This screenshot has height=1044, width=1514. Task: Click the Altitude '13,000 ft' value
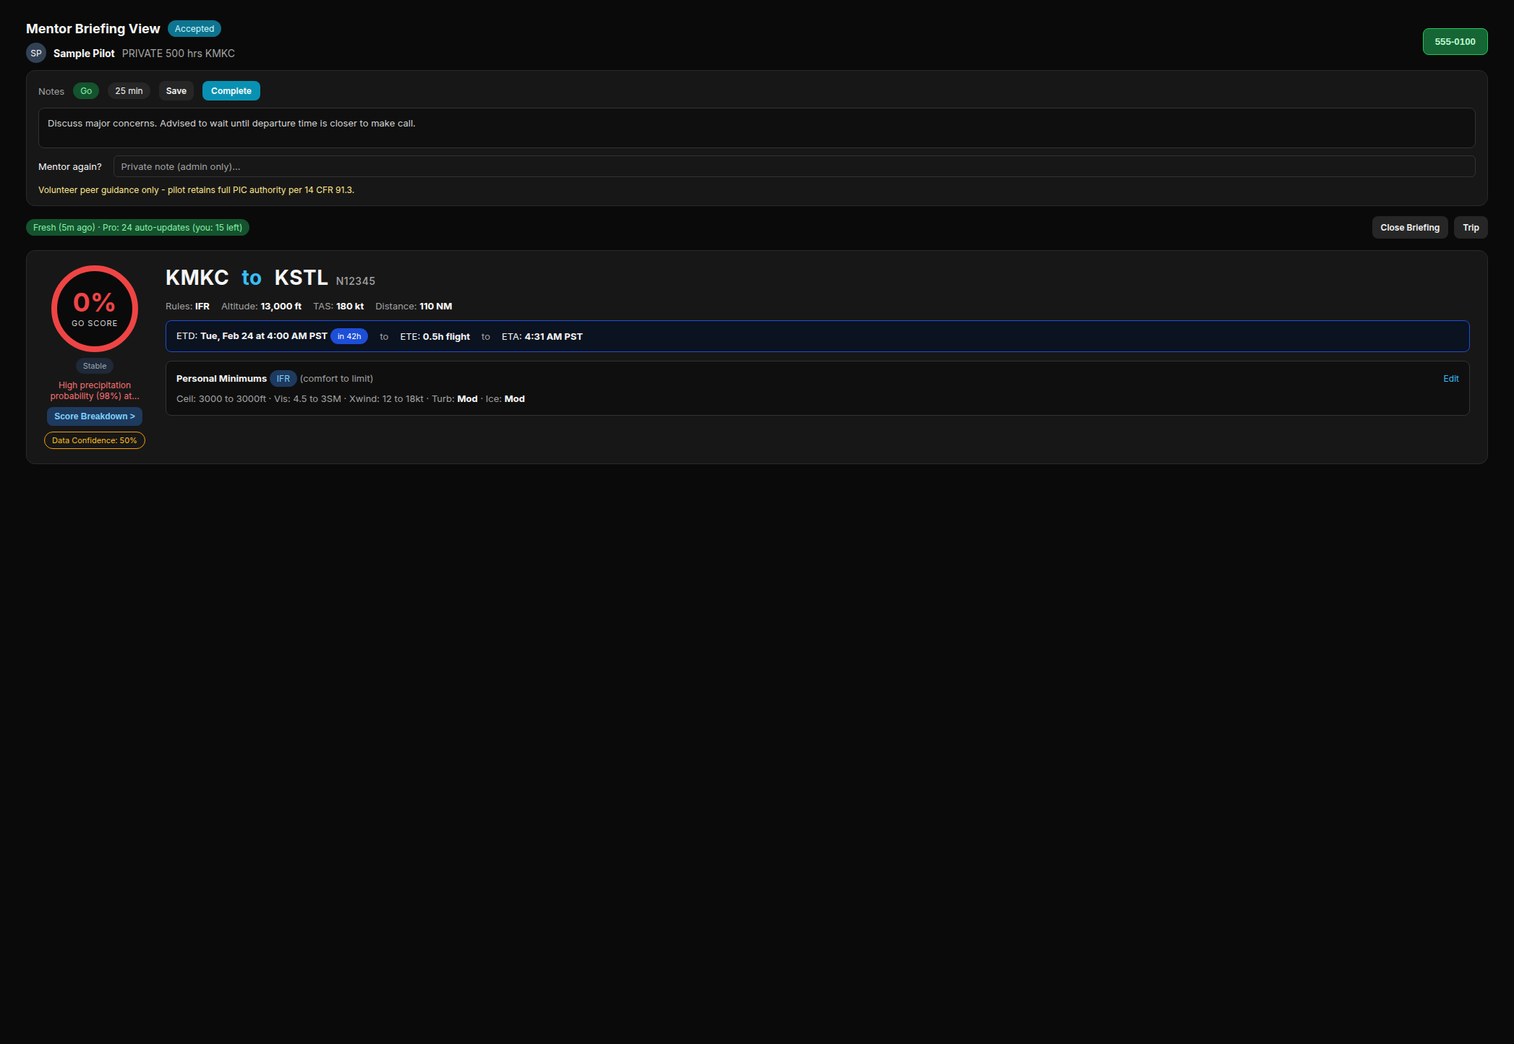click(x=281, y=307)
